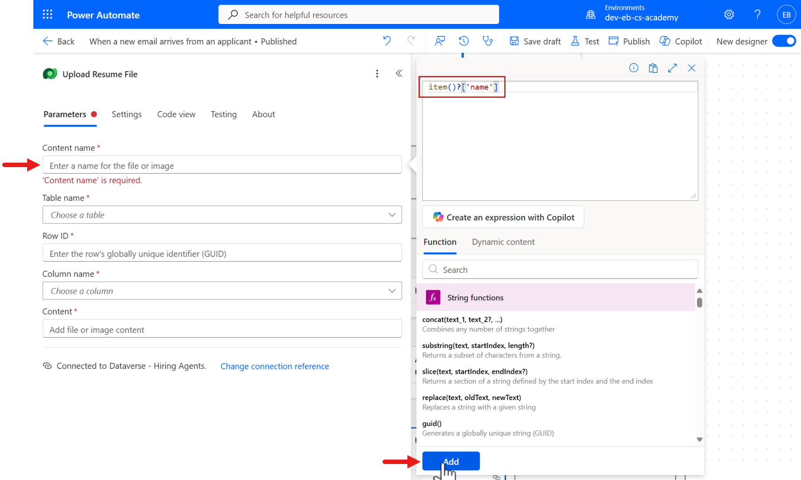Viewport: 801px width, 480px height.
Task: Click the Content name input field
Action: point(222,165)
